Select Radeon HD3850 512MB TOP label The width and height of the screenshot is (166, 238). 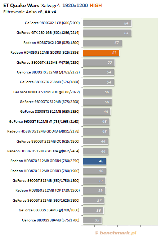[48, 190]
